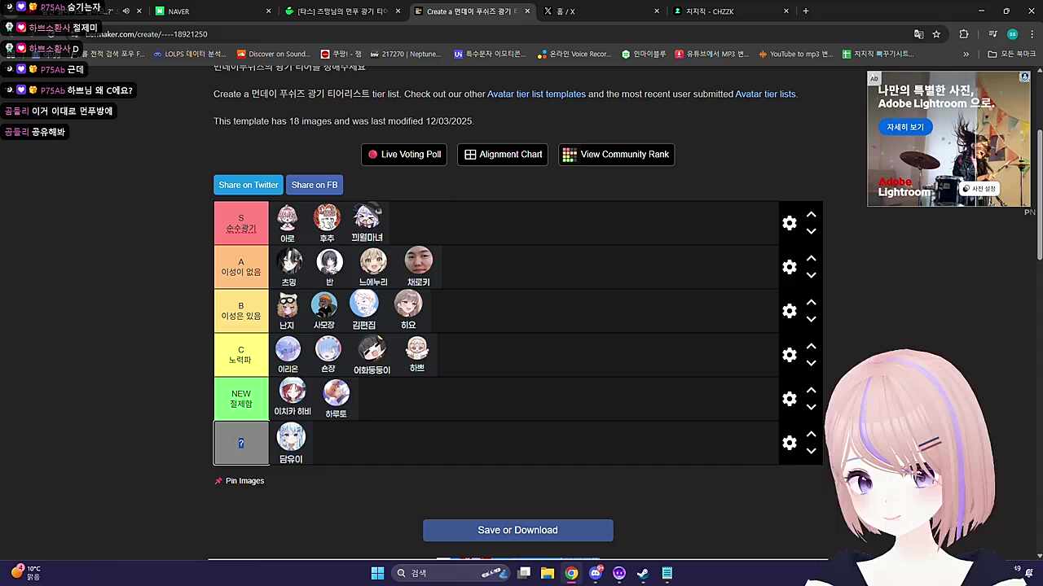Open the browser extensions puzzle icon
1043x586 pixels.
964,34
